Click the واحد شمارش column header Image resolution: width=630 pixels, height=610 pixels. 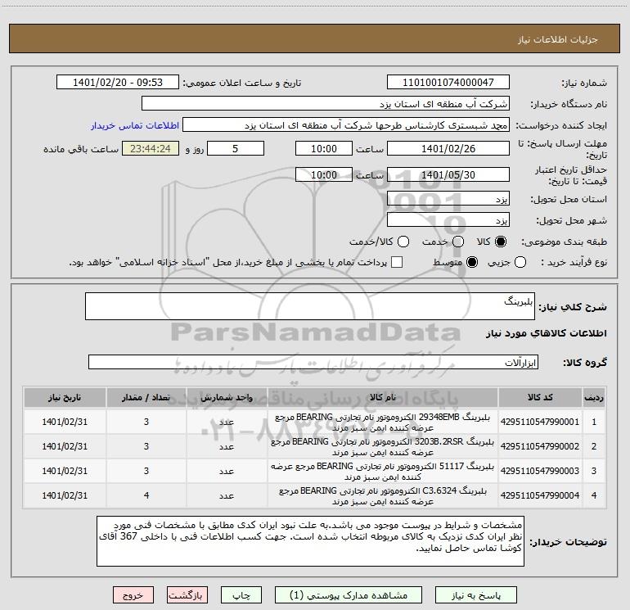[x=227, y=397]
